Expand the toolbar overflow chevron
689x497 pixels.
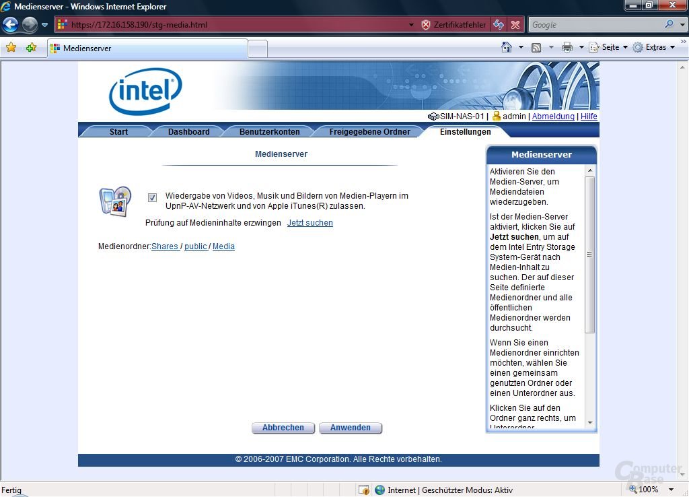pyautogui.click(x=684, y=41)
